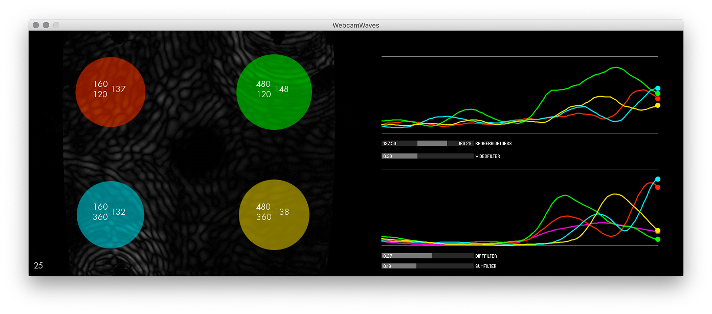Click the DIFFFILTER label
This screenshot has height=314, width=712.
(x=486, y=256)
